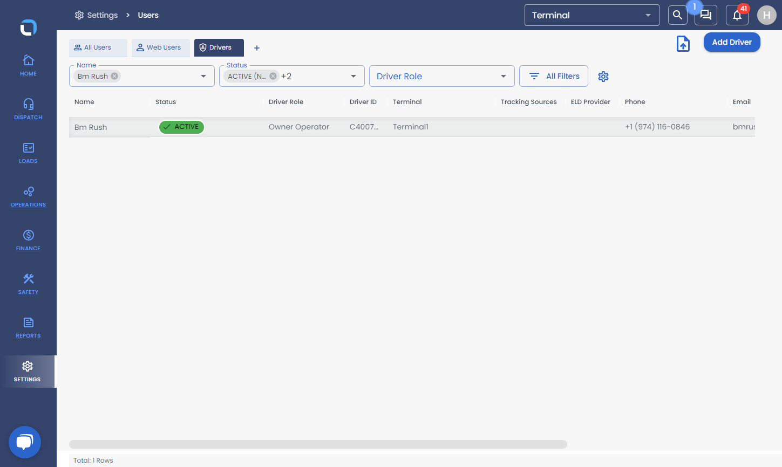
Task: Click the Owner Operator cell
Action: (x=299, y=127)
